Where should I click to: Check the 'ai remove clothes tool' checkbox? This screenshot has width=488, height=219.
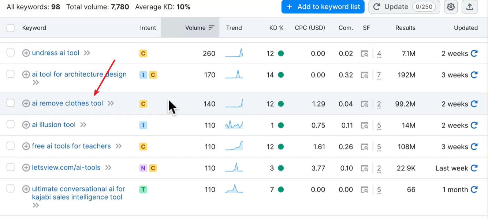[x=11, y=103]
